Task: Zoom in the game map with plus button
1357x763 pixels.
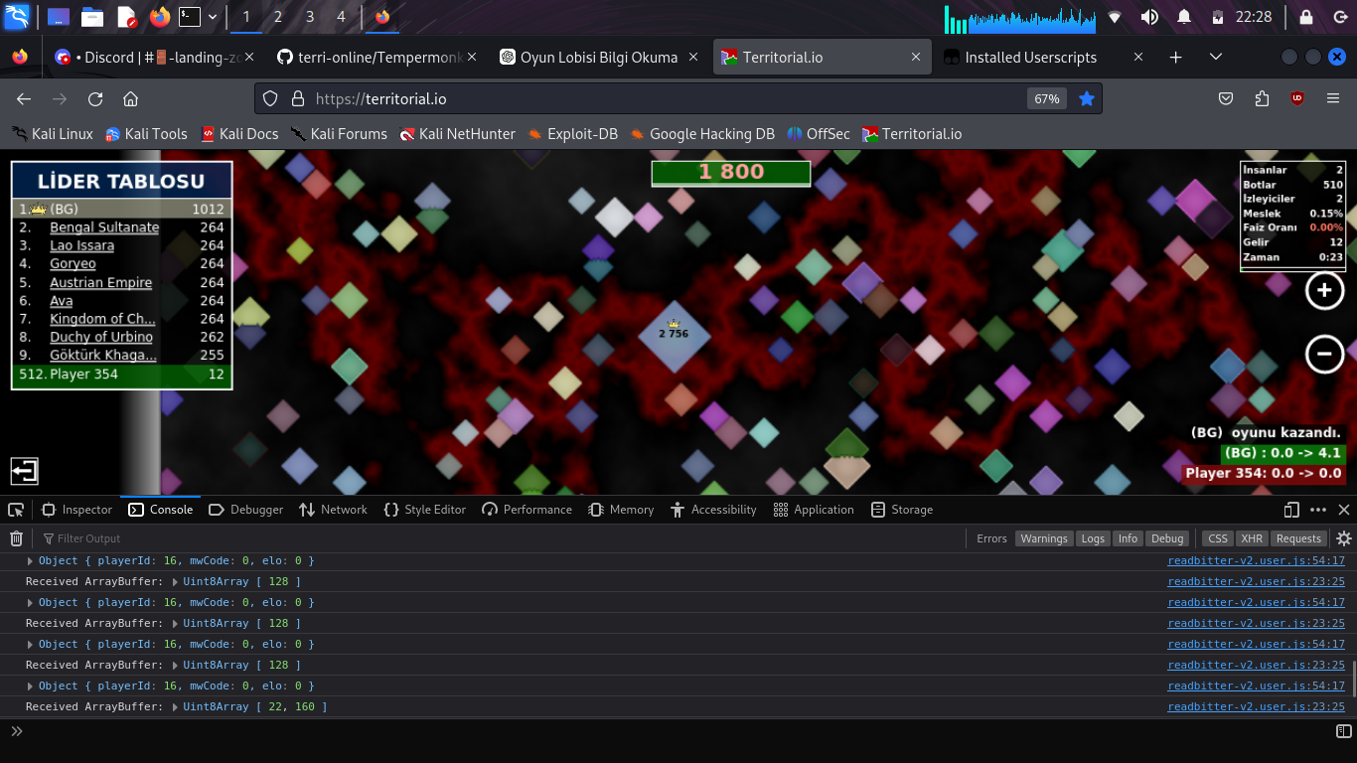Action: point(1324,290)
